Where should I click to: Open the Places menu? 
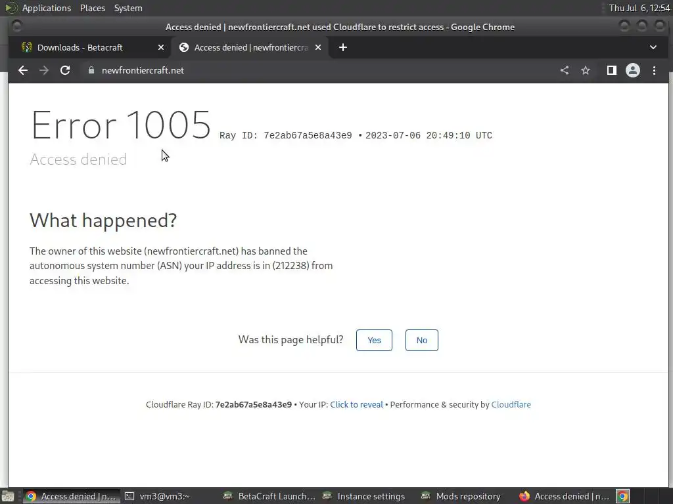[92, 8]
